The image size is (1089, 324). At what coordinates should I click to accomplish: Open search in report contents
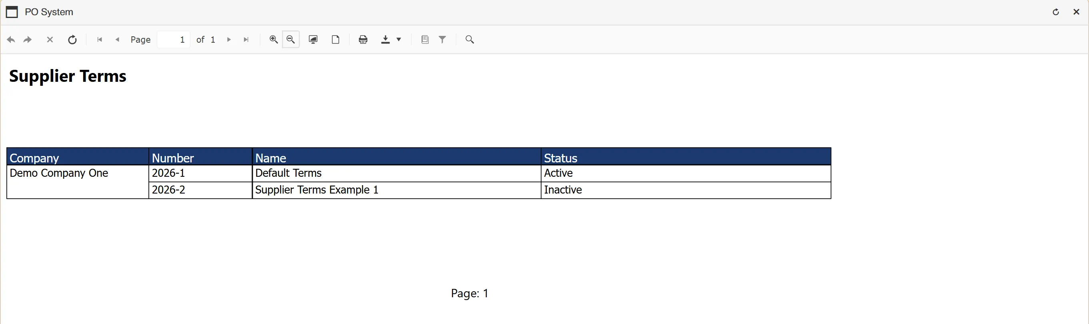click(x=470, y=39)
